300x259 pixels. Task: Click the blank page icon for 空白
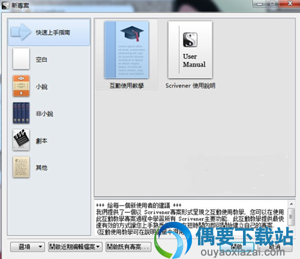[21, 59]
